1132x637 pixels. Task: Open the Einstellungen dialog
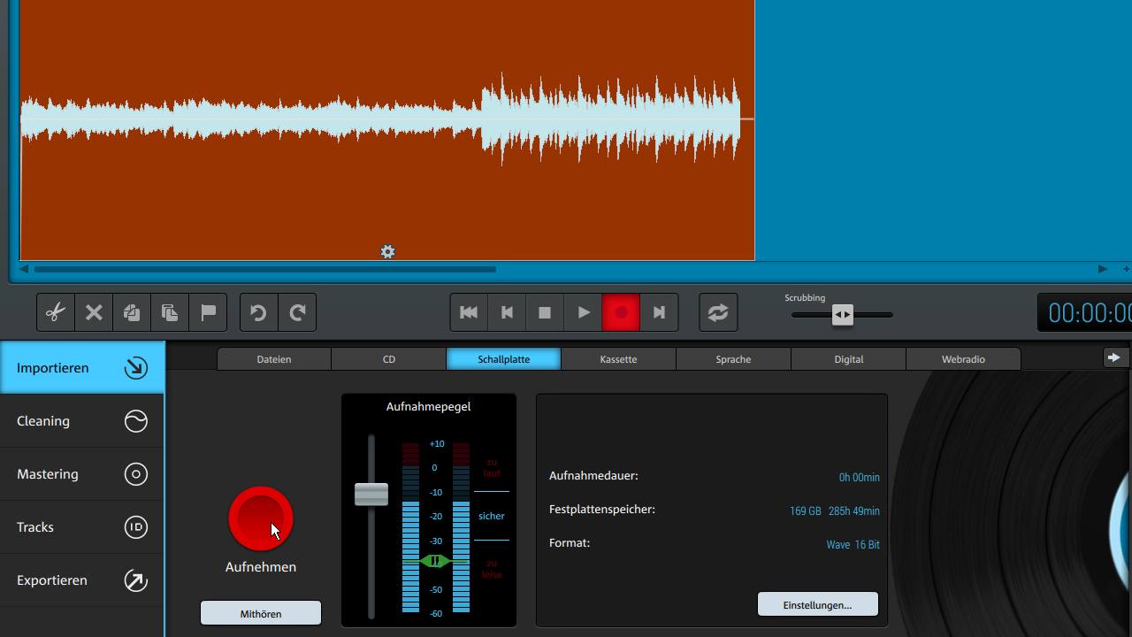point(817,605)
